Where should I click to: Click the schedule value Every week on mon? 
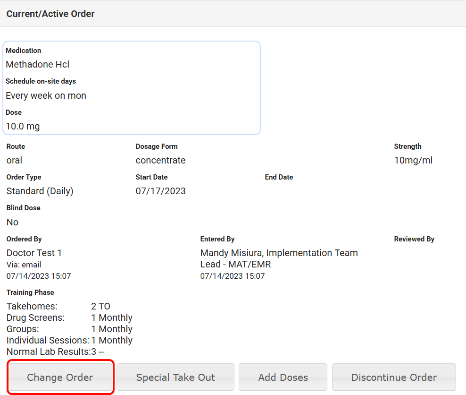46,95
